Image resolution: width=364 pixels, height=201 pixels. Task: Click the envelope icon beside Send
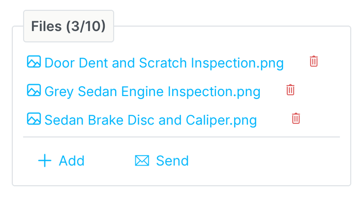[x=142, y=161]
